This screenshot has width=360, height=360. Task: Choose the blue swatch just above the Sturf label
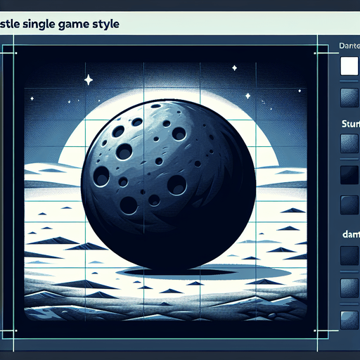(x=349, y=98)
